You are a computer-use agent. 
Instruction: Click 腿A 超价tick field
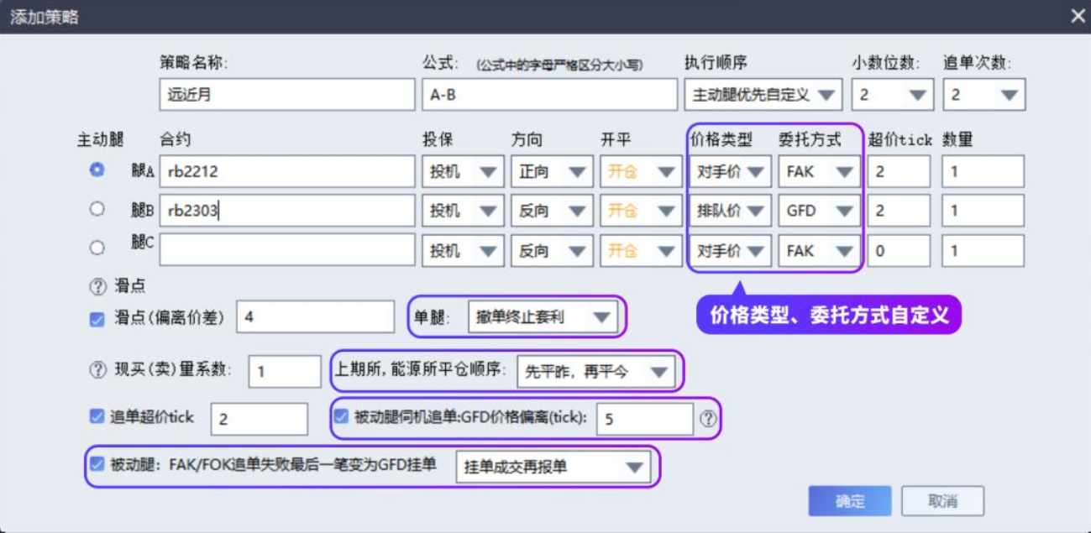899,171
